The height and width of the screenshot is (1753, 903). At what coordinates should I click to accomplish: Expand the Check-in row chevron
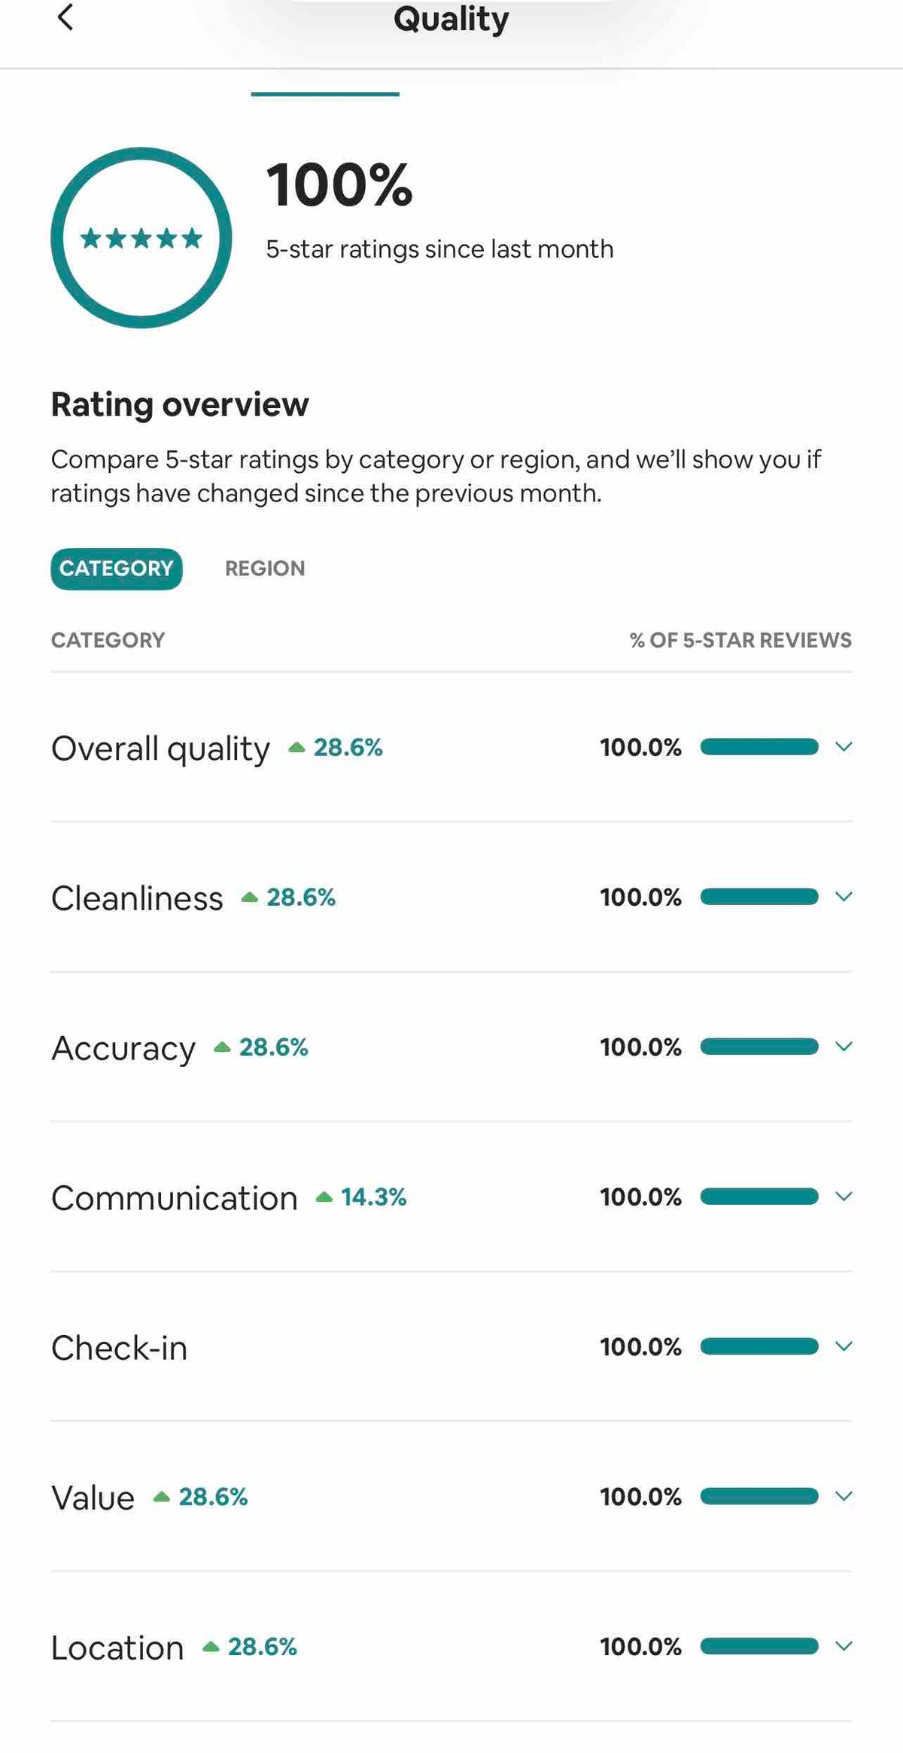844,1346
